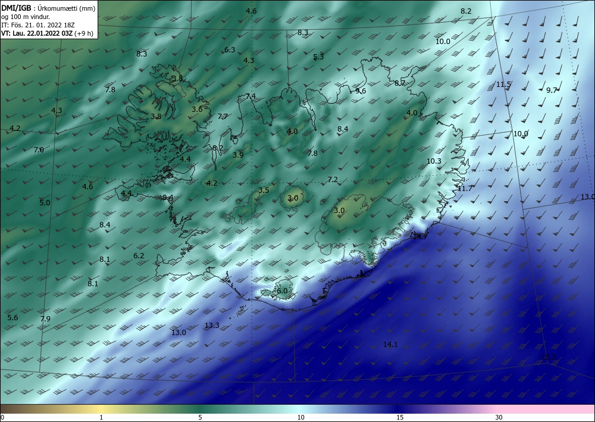Click the pink section of the colour scale
Viewport: 595px width, 422px height.
click(x=546, y=409)
